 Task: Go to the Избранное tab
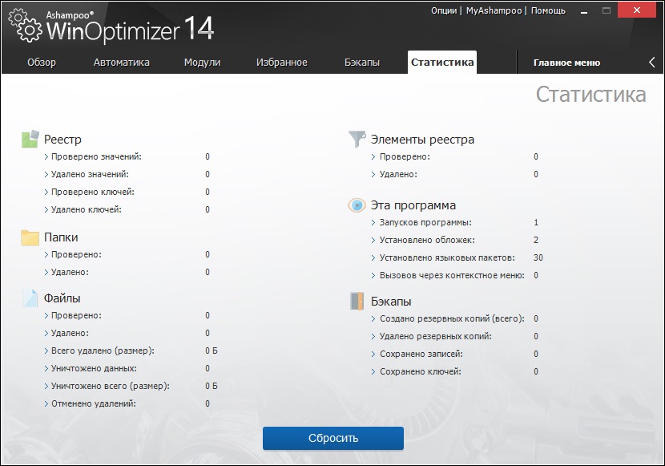pyautogui.click(x=281, y=63)
